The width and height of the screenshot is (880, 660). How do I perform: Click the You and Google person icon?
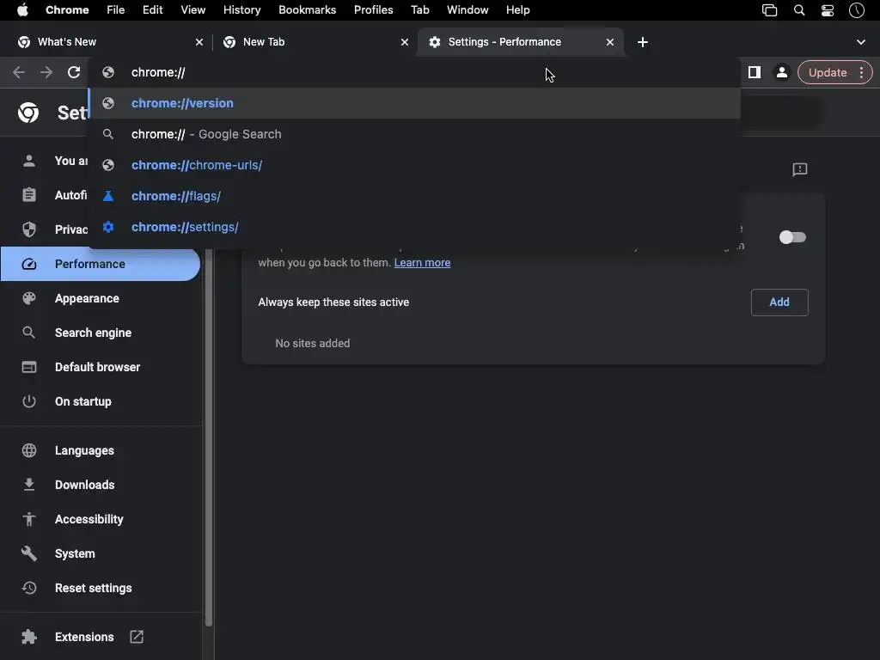29,161
